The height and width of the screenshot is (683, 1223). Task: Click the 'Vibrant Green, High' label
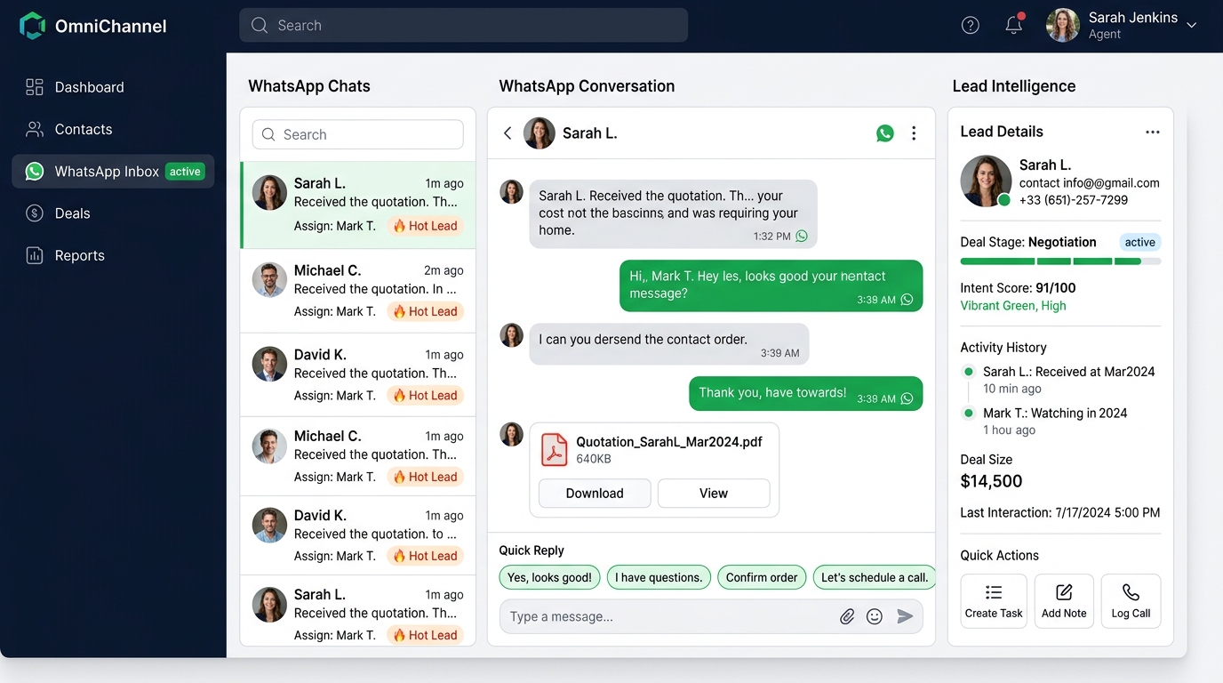pos(1013,306)
